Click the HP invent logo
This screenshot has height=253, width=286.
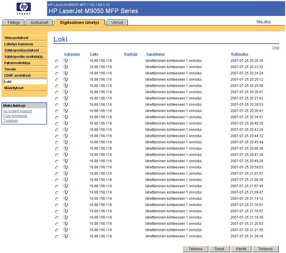coord(23,8)
